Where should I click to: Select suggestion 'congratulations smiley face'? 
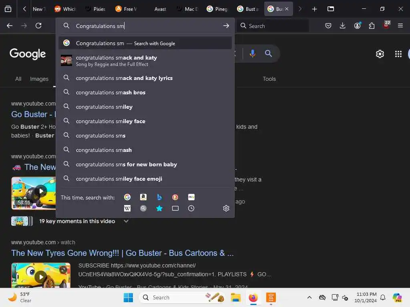(145, 121)
